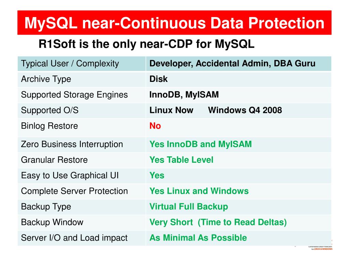Select the Very Short (Time to Read Deltas) text
Viewport: 349px width, 261px height.
point(218,223)
